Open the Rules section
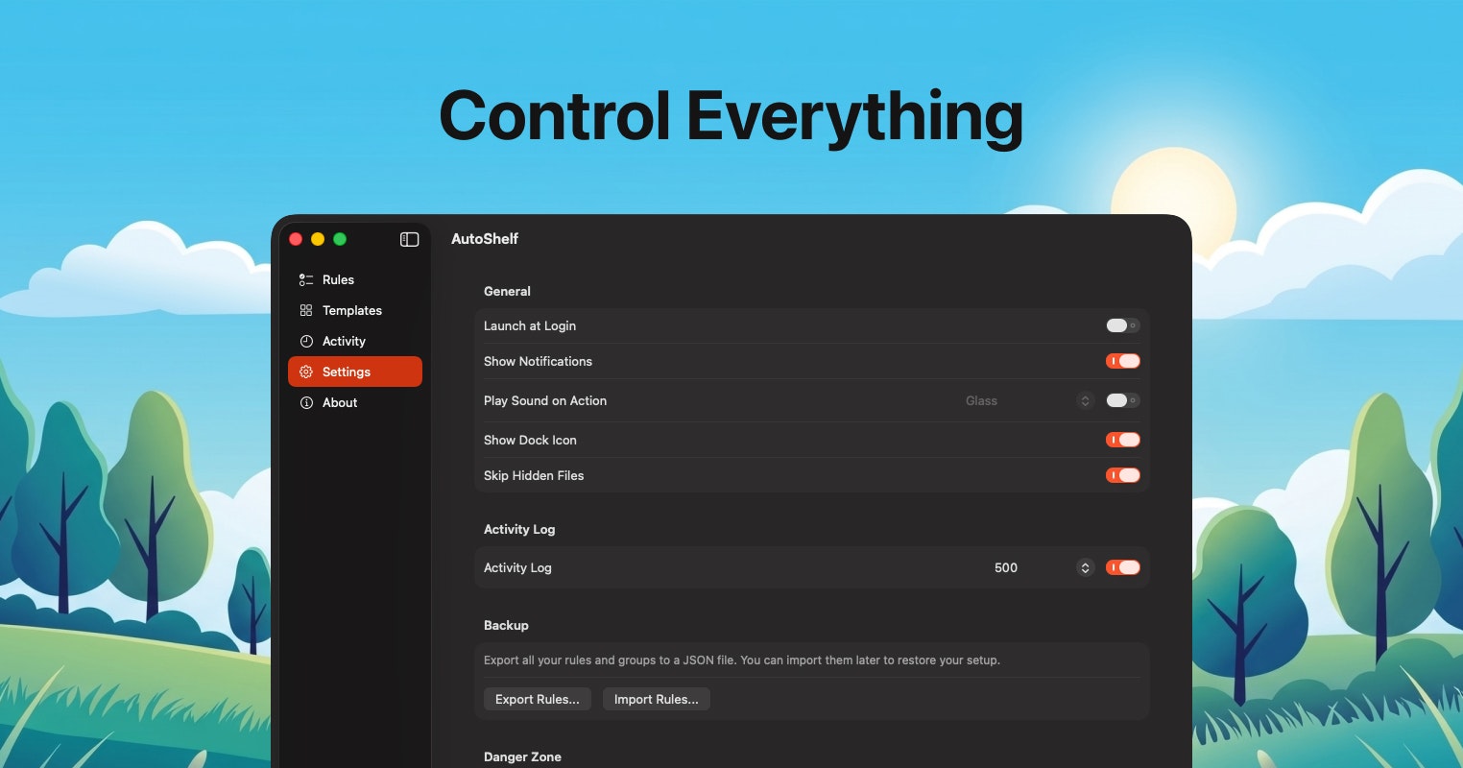This screenshot has width=1463, height=768. 355,279
